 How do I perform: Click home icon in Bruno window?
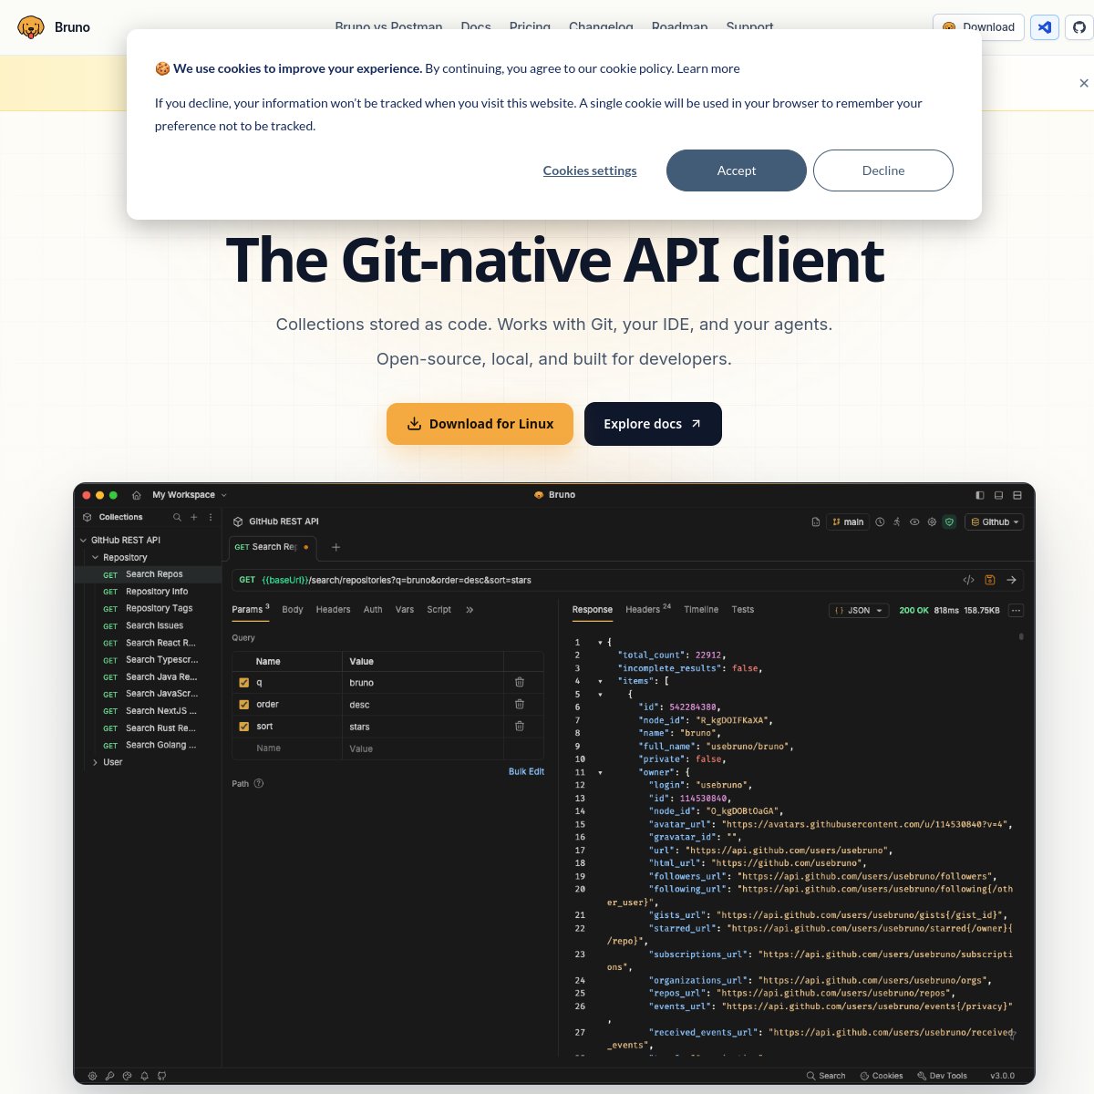coord(137,495)
